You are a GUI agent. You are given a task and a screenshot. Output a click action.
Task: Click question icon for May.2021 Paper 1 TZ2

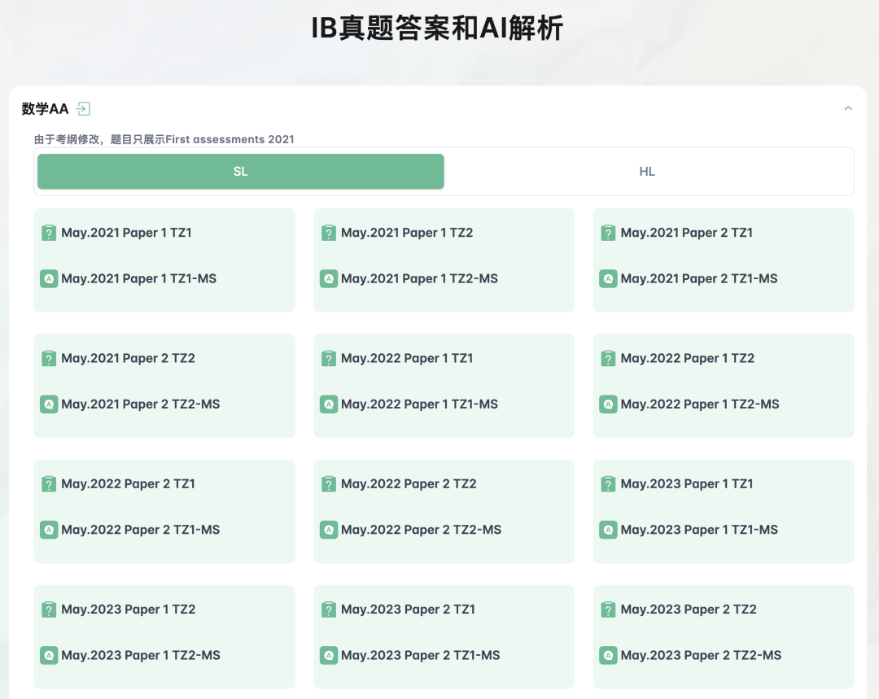329,233
